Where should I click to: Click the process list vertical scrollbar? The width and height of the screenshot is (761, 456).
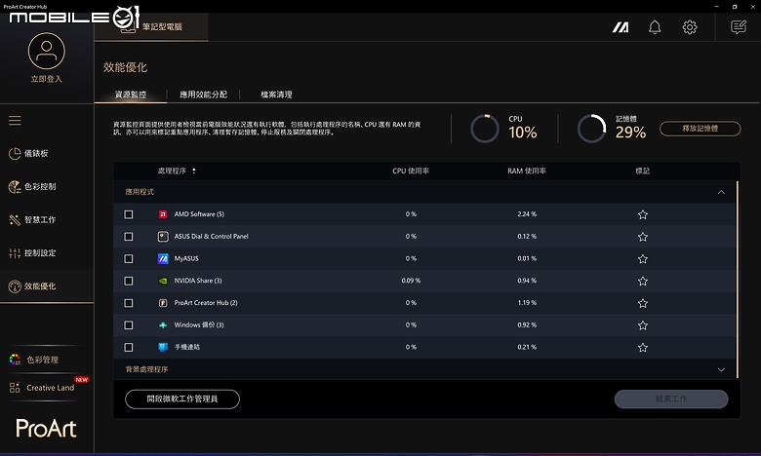(x=738, y=280)
